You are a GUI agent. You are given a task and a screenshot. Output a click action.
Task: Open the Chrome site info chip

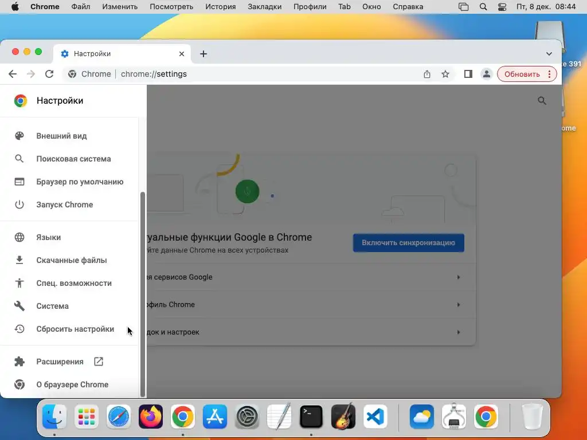click(x=89, y=74)
